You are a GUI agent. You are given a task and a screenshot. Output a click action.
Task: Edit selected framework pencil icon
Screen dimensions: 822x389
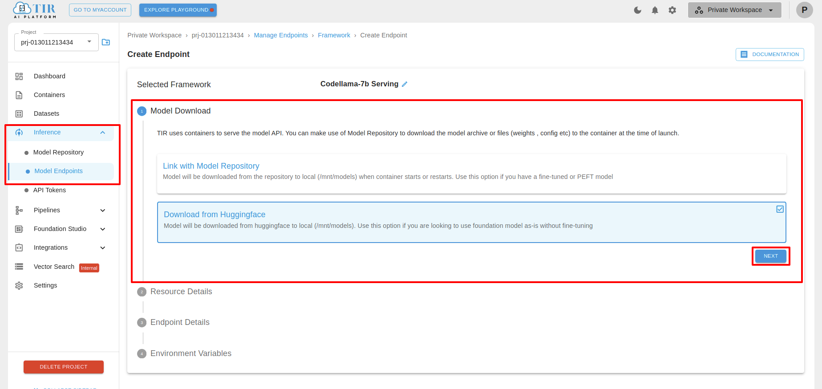tap(405, 84)
